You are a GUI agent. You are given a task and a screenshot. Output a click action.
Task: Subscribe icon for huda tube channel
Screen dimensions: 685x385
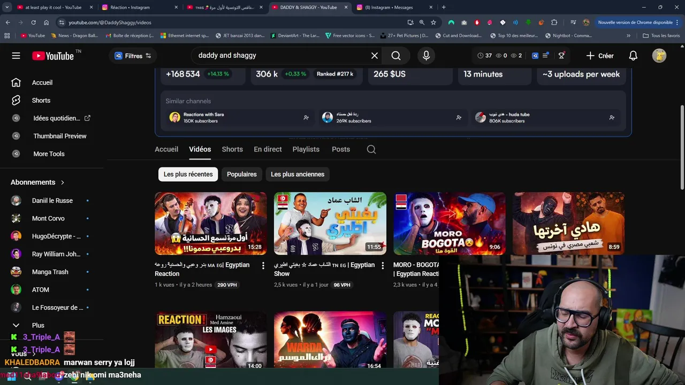[x=612, y=118]
